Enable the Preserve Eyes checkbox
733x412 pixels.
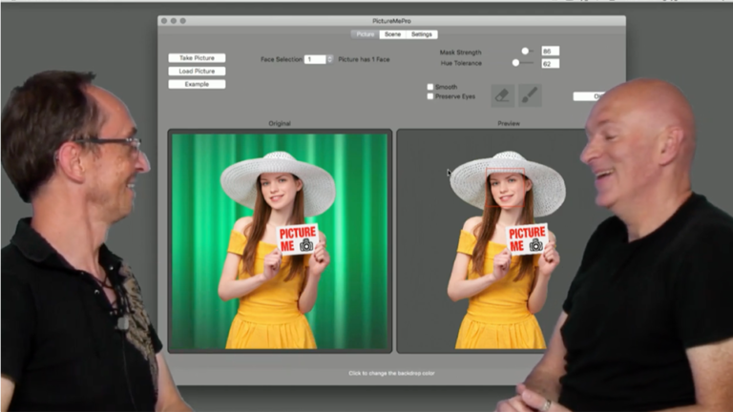[x=430, y=96]
